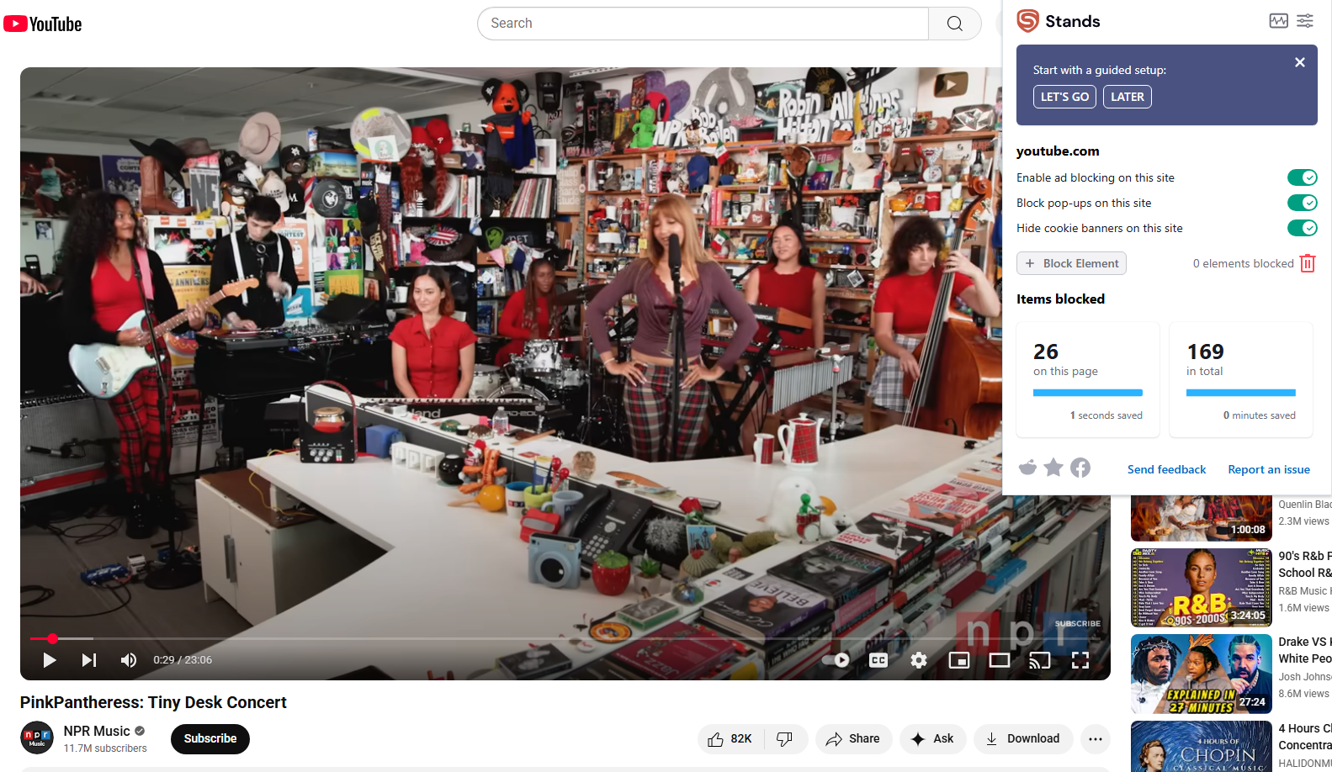Toggle the autoplay switch

[836, 660]
